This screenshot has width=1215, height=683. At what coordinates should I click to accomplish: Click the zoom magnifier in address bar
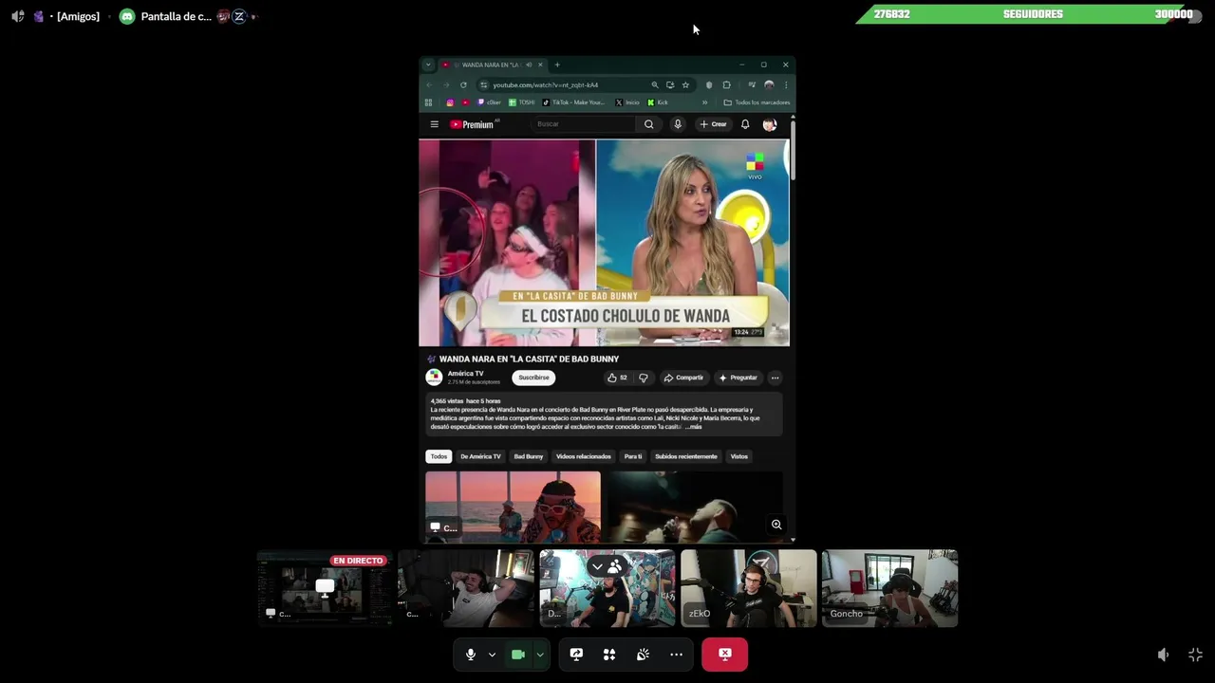coord(654,84)
